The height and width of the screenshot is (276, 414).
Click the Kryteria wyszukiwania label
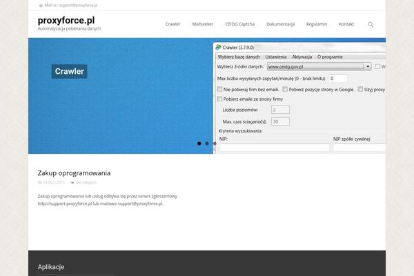pos(240,131)
